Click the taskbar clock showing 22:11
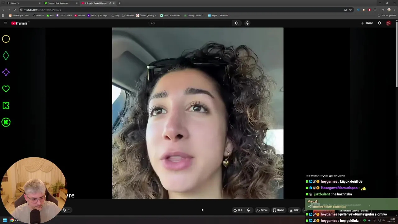398x224 pixels. (x=390, y=220)
